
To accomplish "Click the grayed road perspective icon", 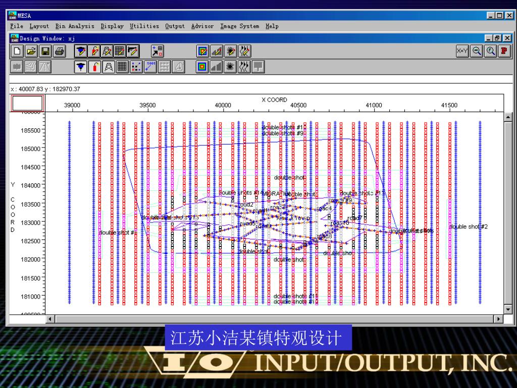I will pos(45,67).
